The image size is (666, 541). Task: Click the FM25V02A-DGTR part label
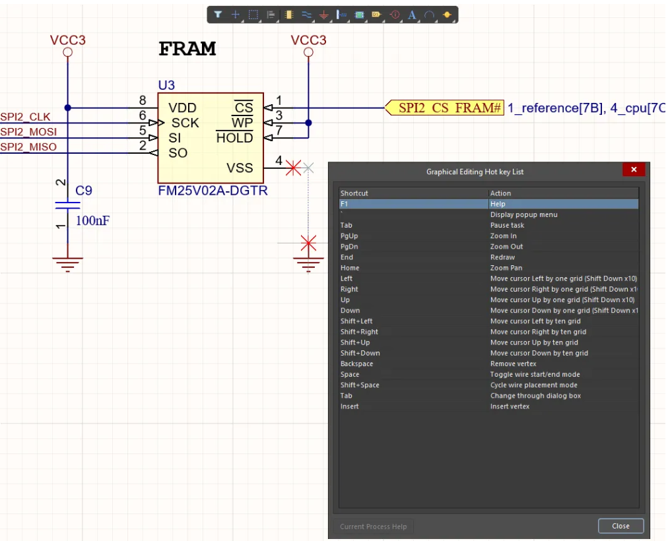[x=213, y=191]
